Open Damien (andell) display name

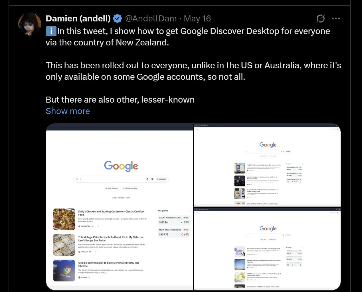78,19
